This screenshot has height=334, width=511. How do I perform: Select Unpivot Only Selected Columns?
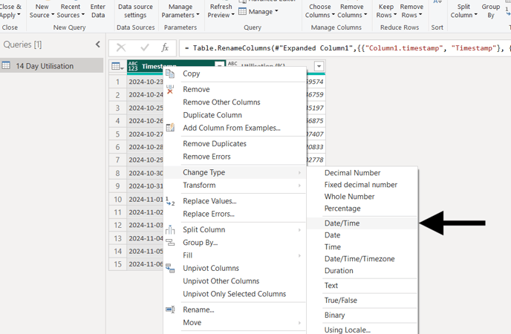(x=235, y=294)
